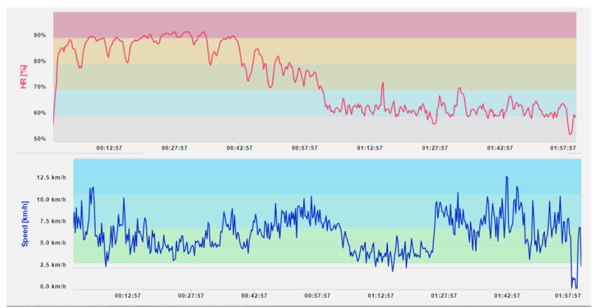The width and height of the screenshot is (596, 308).
Task: Pick the 00:12:57 time marker under HR chart
Action: 109,148
